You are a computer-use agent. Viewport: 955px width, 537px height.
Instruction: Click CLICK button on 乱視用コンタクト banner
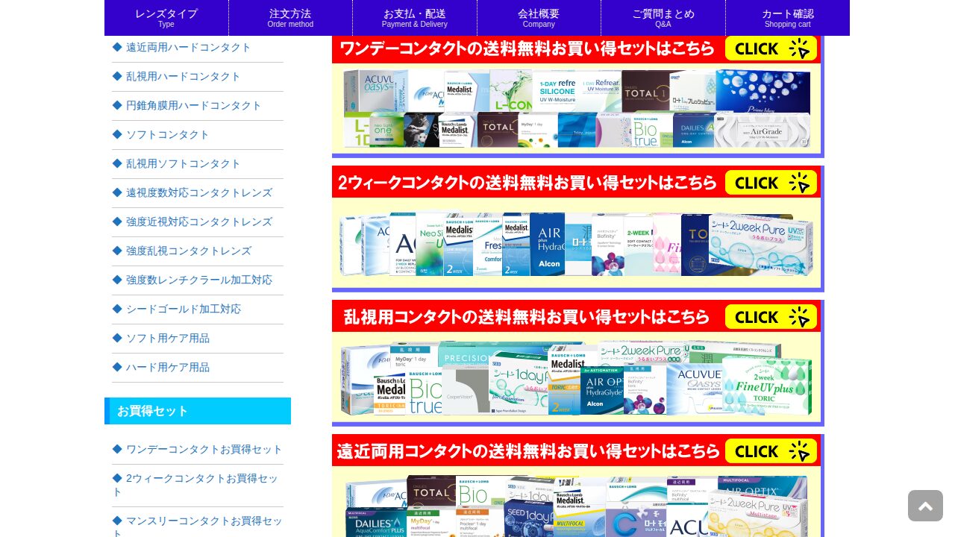[x=771, y=317]
